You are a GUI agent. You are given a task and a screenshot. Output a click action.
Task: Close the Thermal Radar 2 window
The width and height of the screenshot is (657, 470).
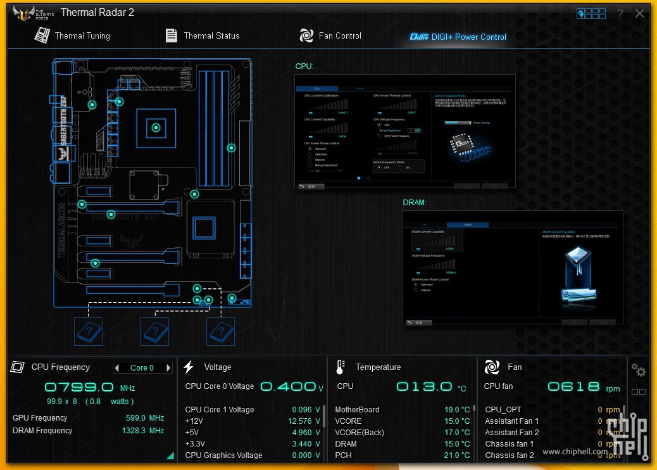(639, 13)
